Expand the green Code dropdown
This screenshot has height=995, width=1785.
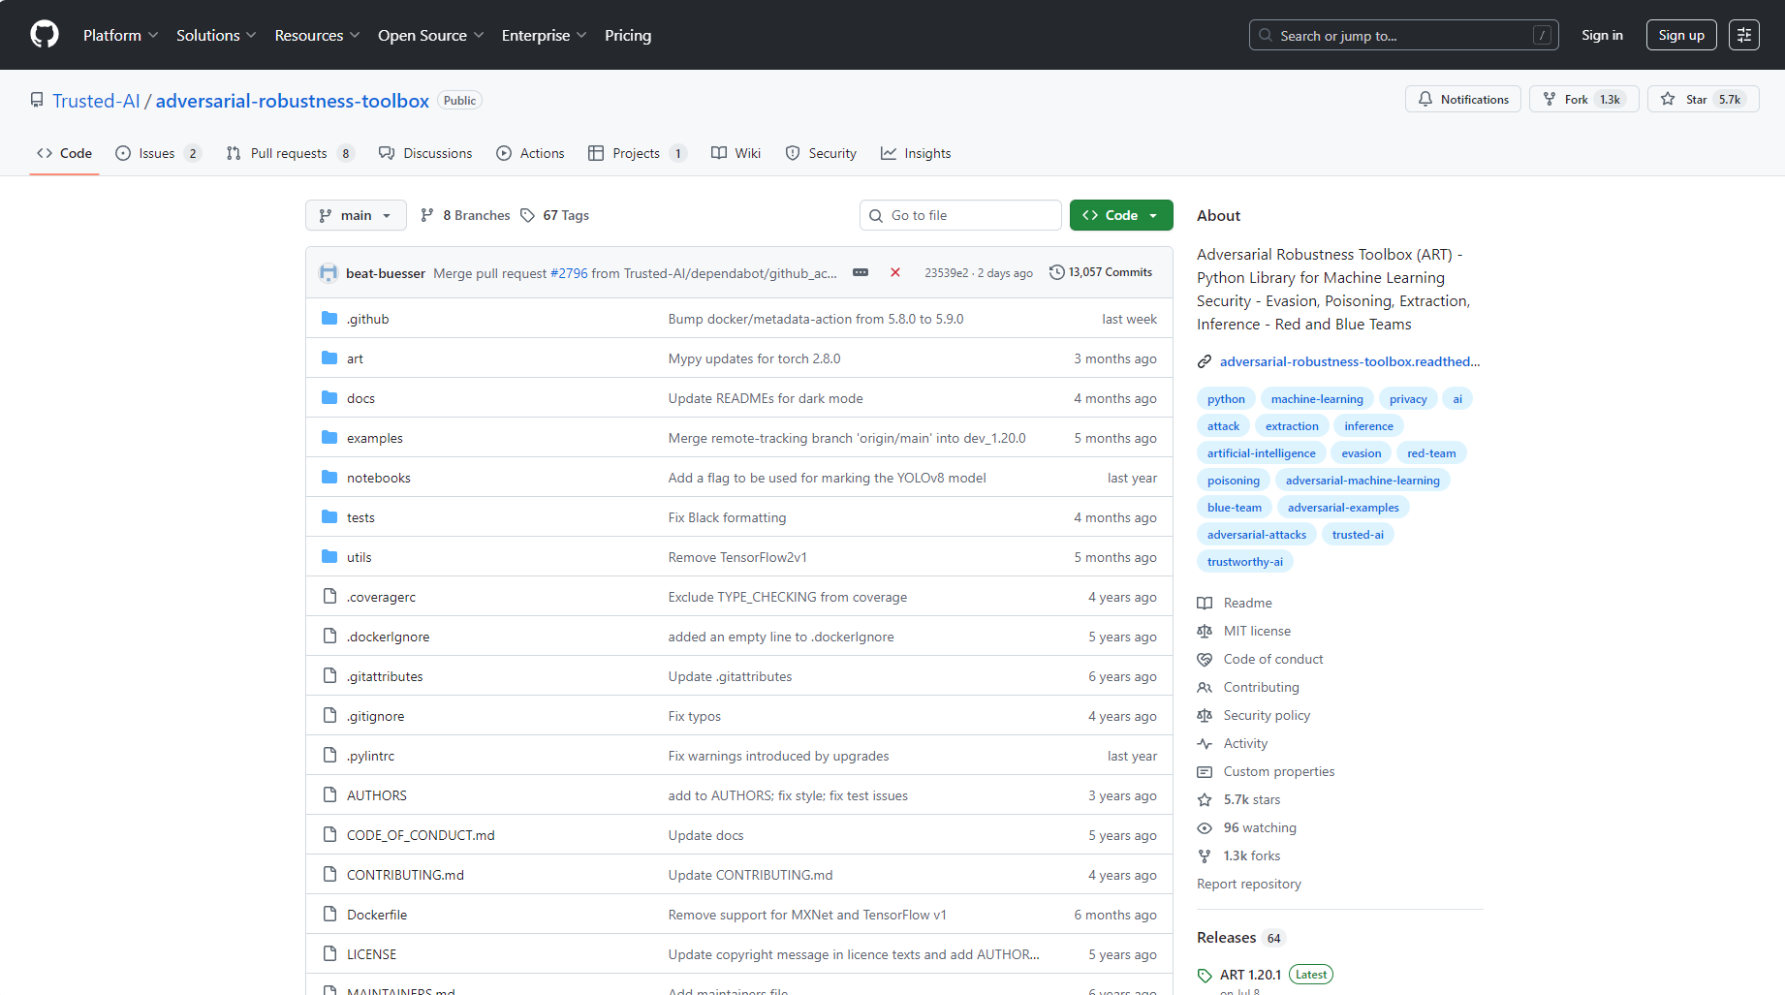[1121, 215]
